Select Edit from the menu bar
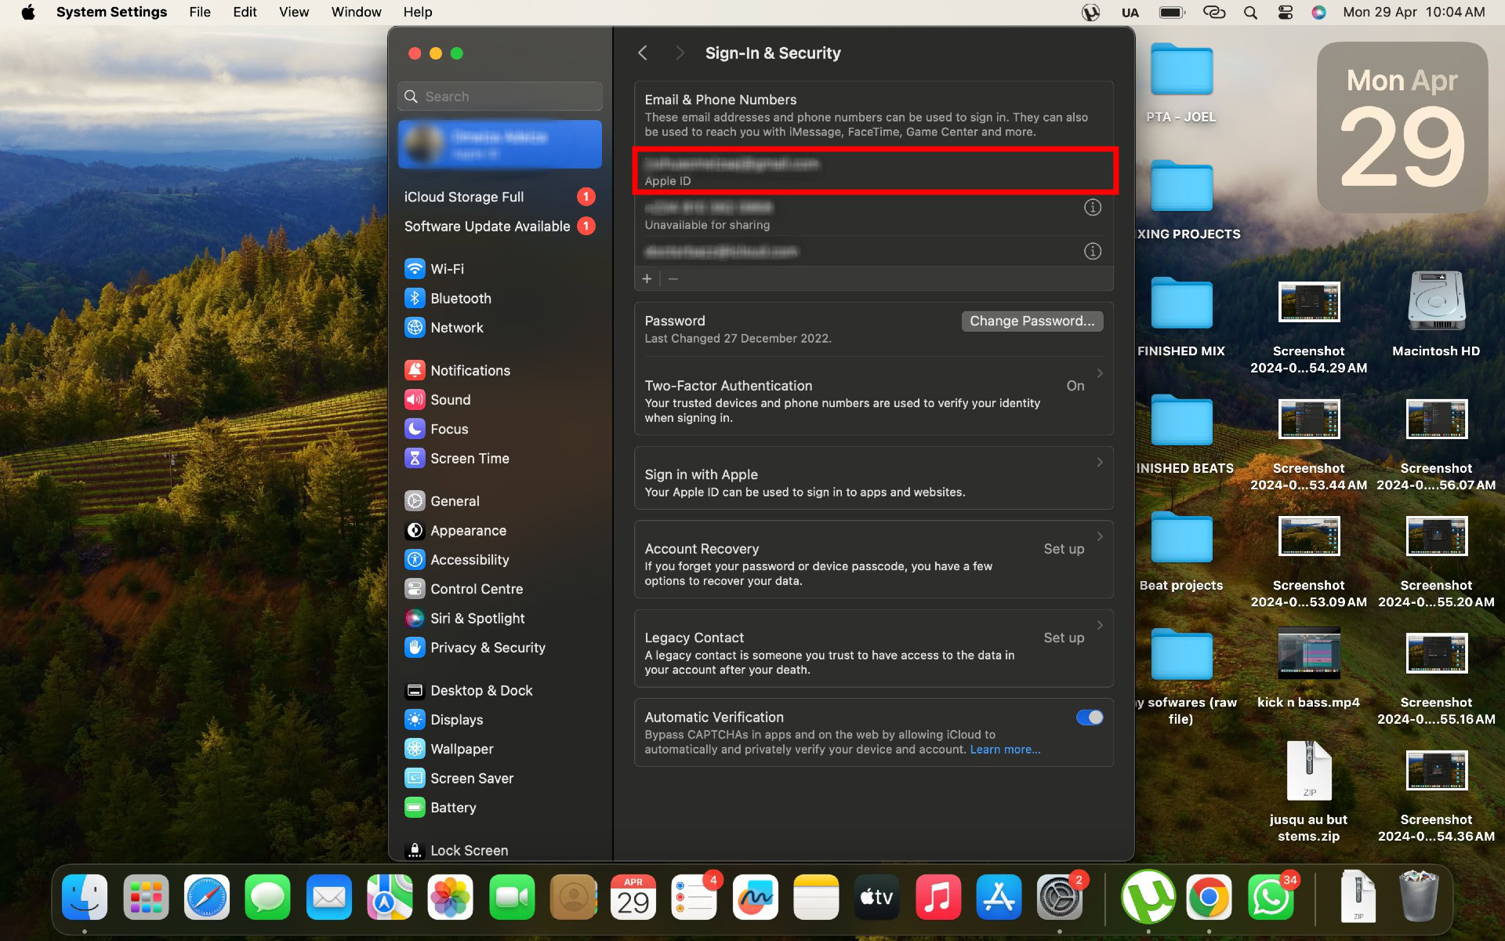The width and height of the screenshot is (1505, 941). (244, 11)
